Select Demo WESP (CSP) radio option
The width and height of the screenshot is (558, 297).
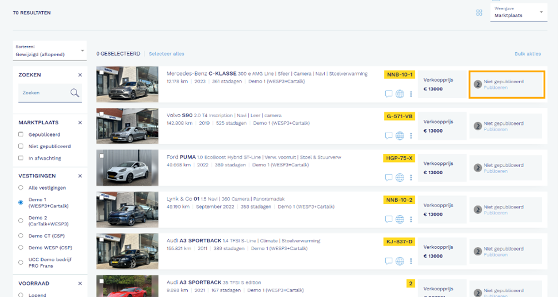point(21,247)
